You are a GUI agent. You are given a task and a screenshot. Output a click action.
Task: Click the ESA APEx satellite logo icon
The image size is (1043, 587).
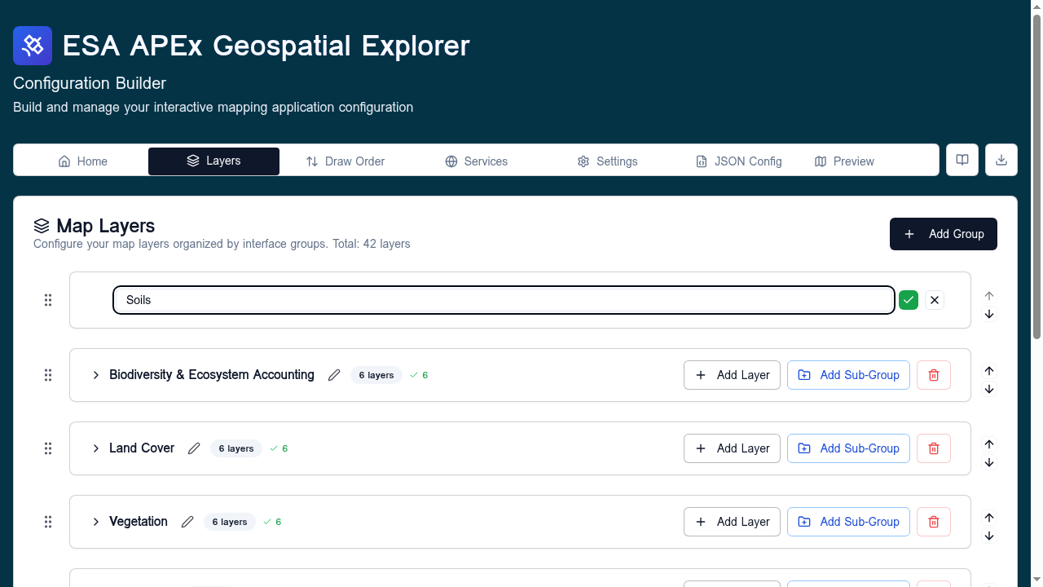tap(33, 46)
